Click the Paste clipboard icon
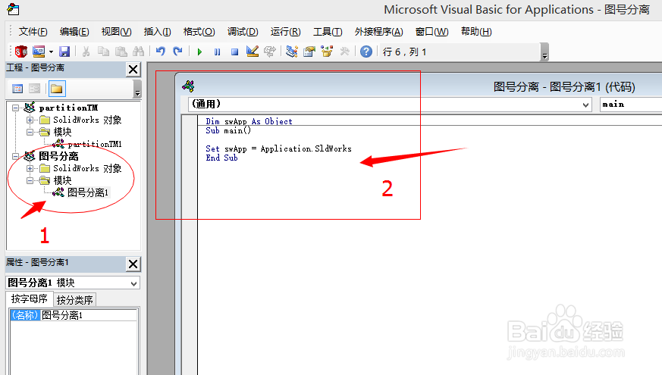The height and width of the screenshot is (375, 662). point(121,52)
